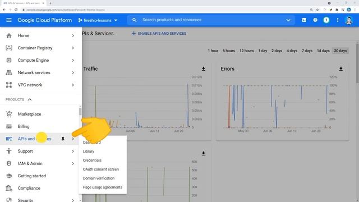This screenshot has width=359, height=202.
Task: Click the Search products and resources field
Action: [211, 20]
